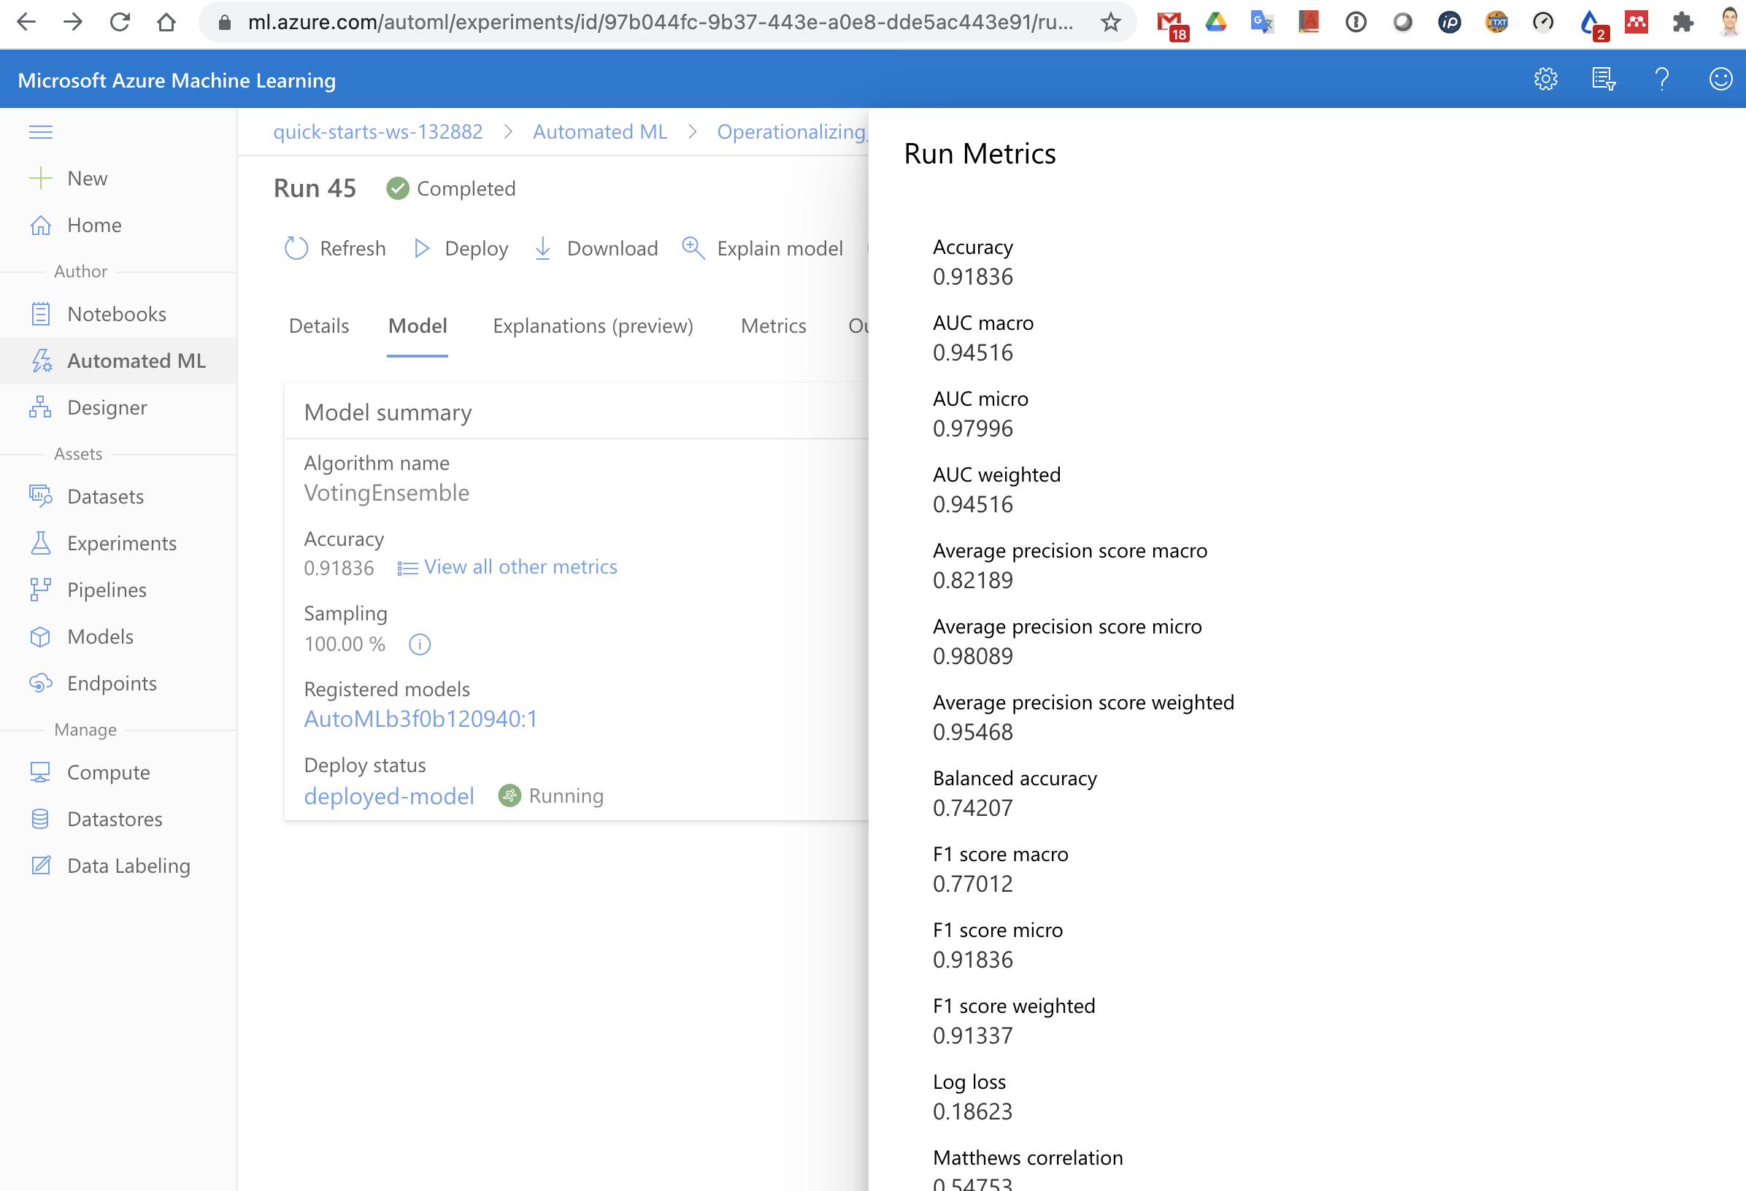1746x1191 pixels.
Task: Click Explain model magnifier icon
Action: [693, 249]
